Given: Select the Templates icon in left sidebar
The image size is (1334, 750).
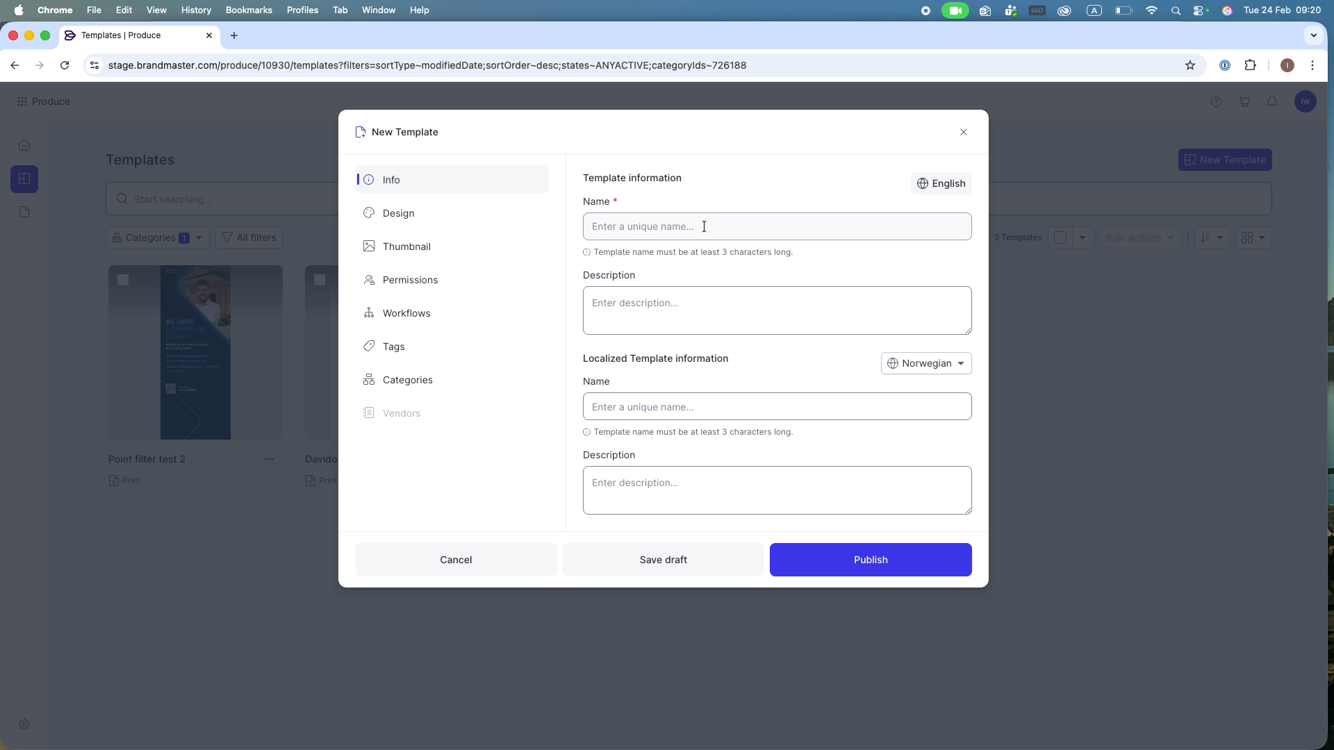Looking at the screenshot, I should coord(24,179).
